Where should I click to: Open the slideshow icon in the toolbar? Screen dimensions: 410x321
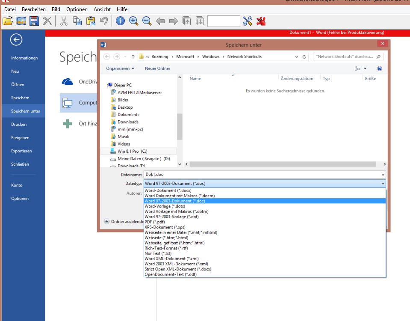[21, 21]
